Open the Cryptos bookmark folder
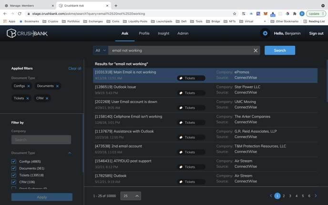Viewport: 328px width, 205px height. (x=51, y=21)
